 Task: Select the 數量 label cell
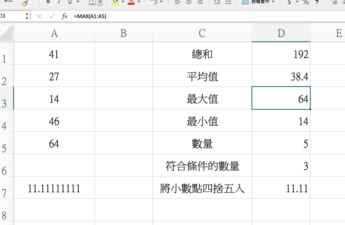tap(202, 143)
